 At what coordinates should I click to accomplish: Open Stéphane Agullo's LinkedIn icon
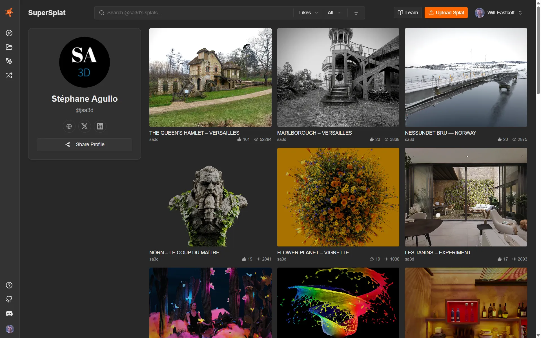(x=100, y=126)
